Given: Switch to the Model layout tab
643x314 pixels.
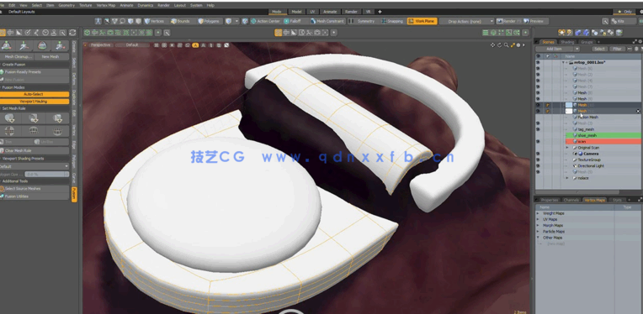Looking at the screenshot, I should tap(295, 12).
